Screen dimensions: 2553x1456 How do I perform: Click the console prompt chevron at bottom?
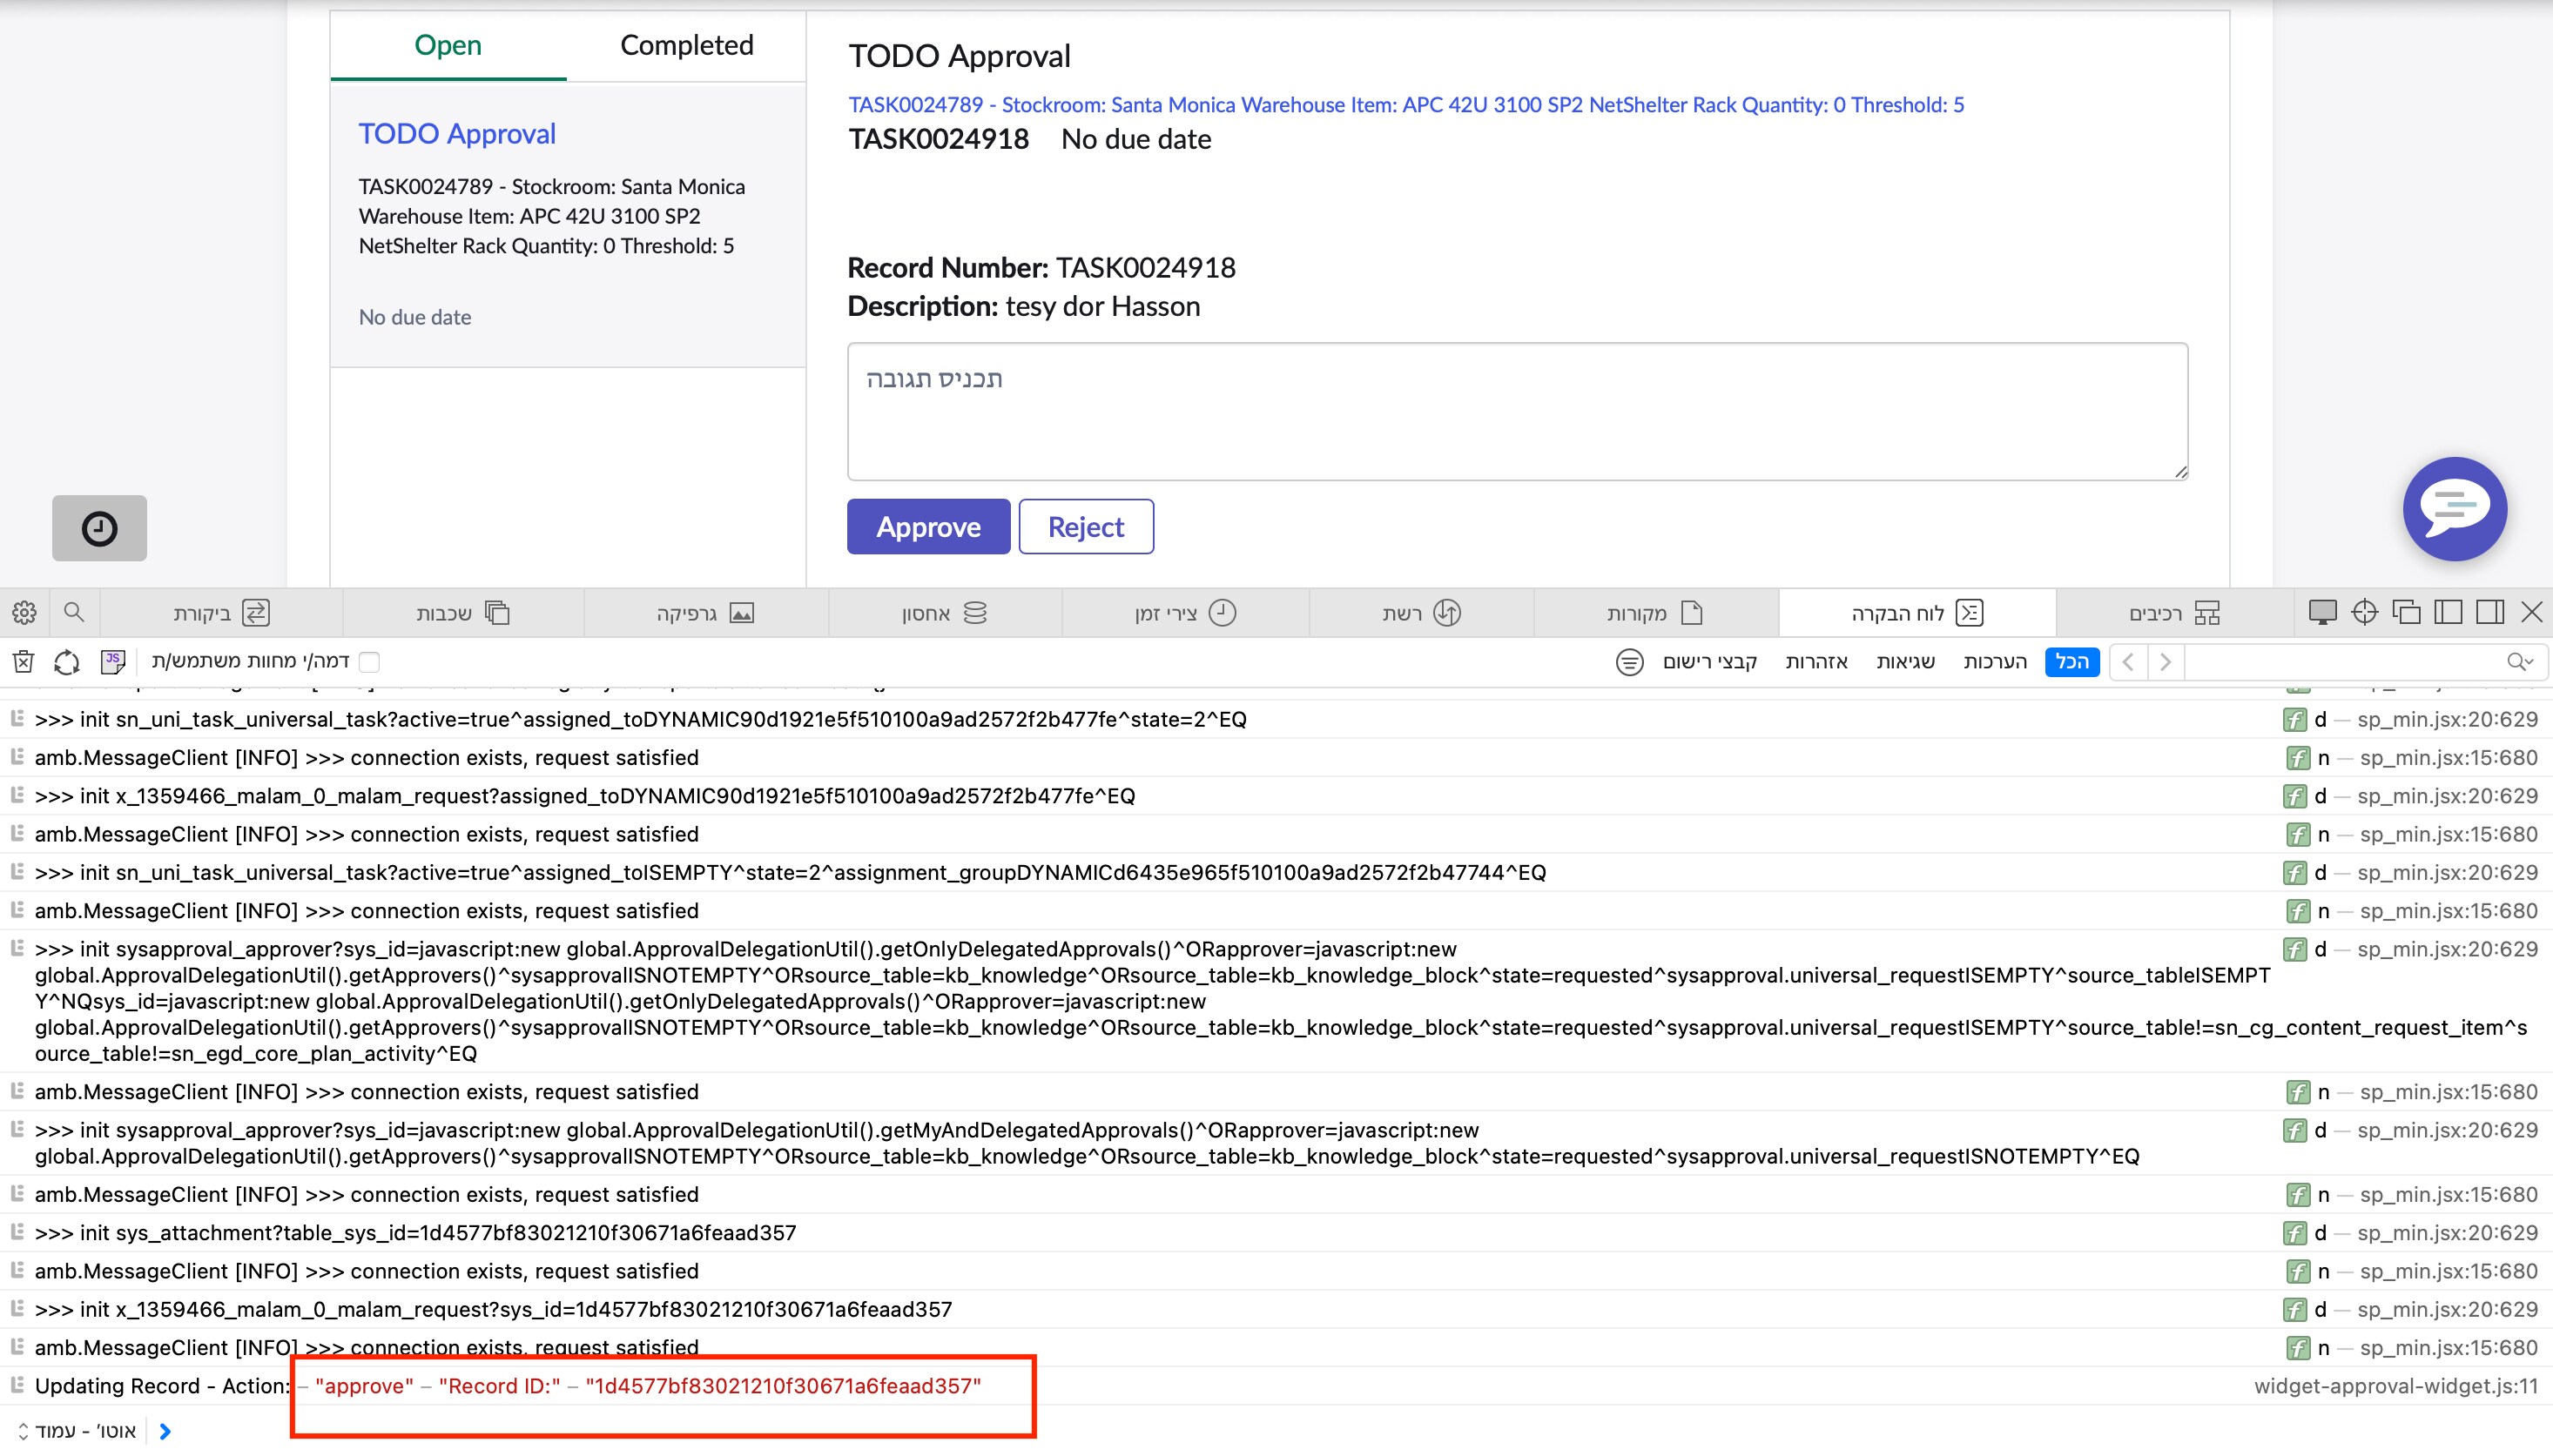[166, 1431]
